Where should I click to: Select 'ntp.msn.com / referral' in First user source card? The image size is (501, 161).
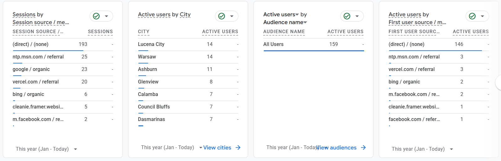[439, 57]
